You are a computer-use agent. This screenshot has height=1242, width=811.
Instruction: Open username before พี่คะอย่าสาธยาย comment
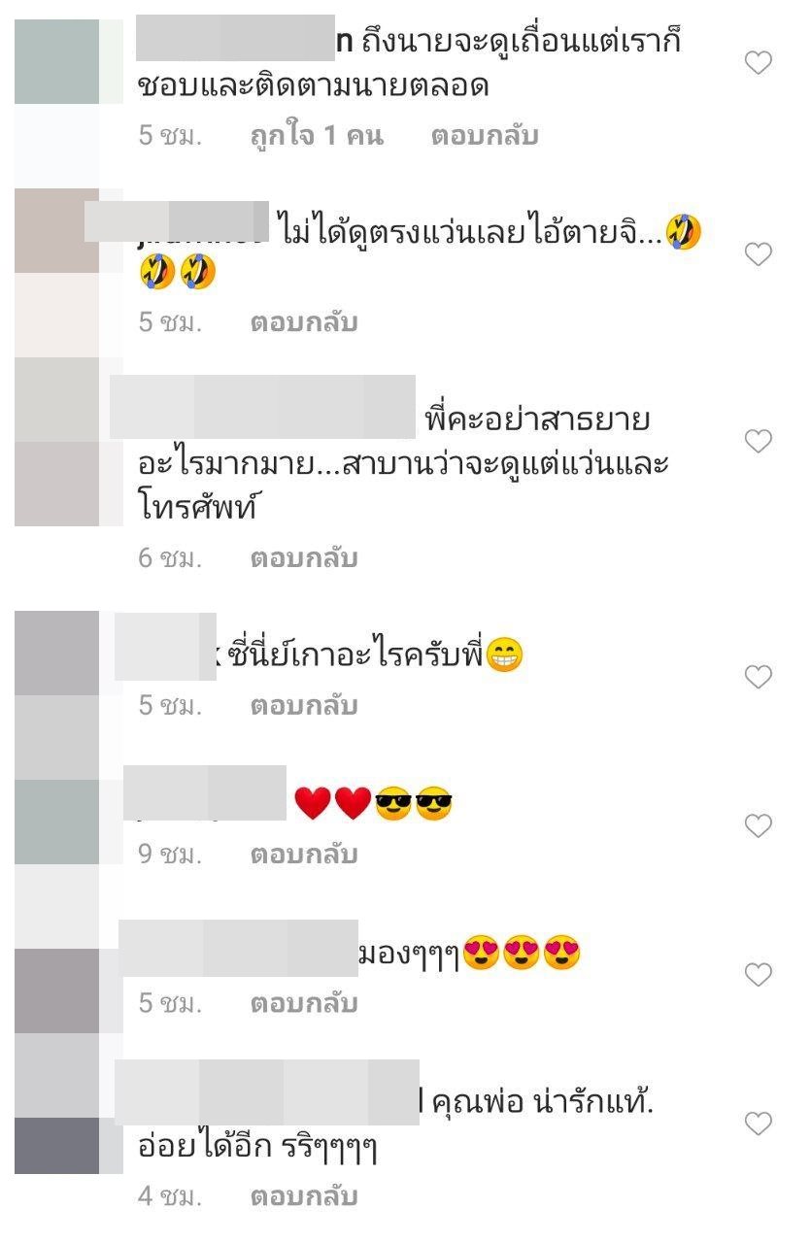[x=262, y=407]
